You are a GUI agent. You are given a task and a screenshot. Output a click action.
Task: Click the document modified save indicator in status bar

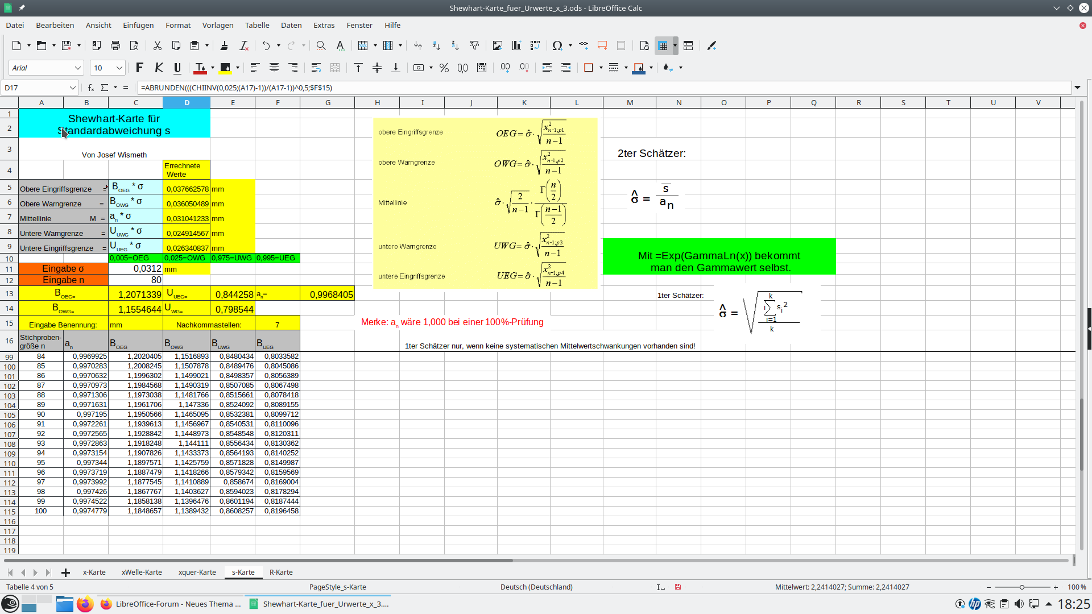(678, 587)
